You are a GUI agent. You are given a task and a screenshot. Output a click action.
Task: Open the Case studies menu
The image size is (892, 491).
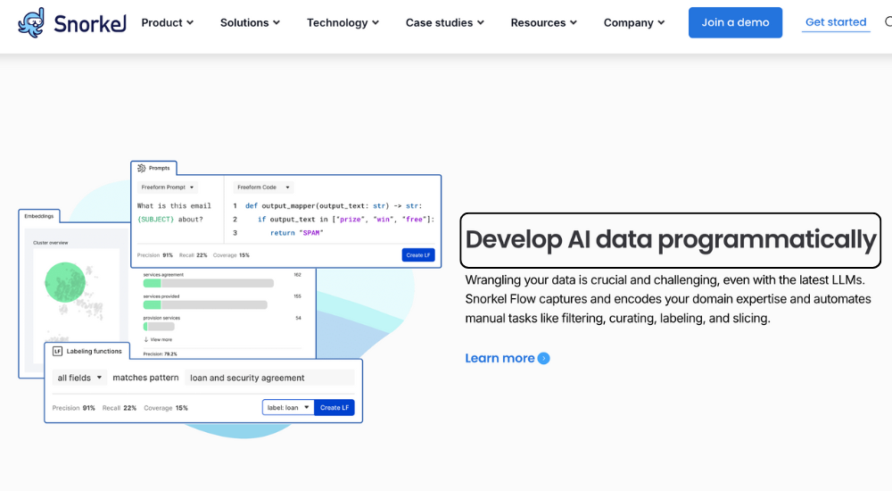[444, 23]
